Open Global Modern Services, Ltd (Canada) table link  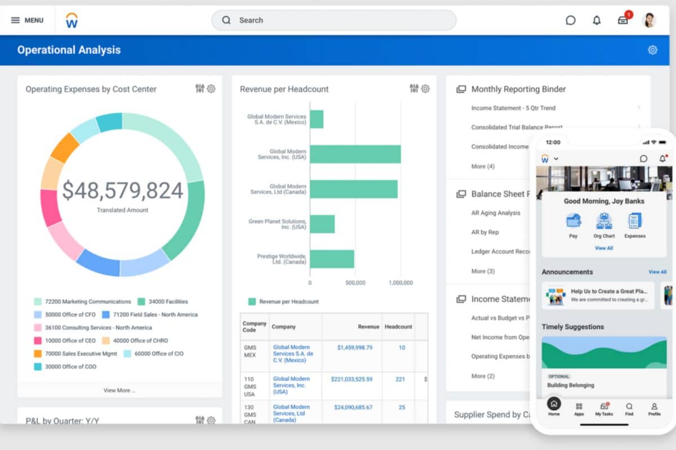291,413
